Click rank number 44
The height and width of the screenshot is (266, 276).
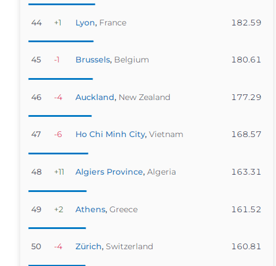[x=36, y=23]
